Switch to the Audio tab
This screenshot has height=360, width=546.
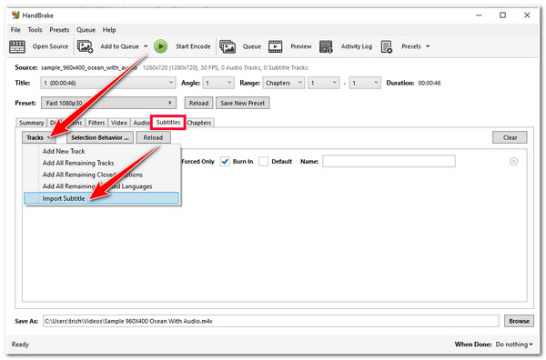pos(141,123)
